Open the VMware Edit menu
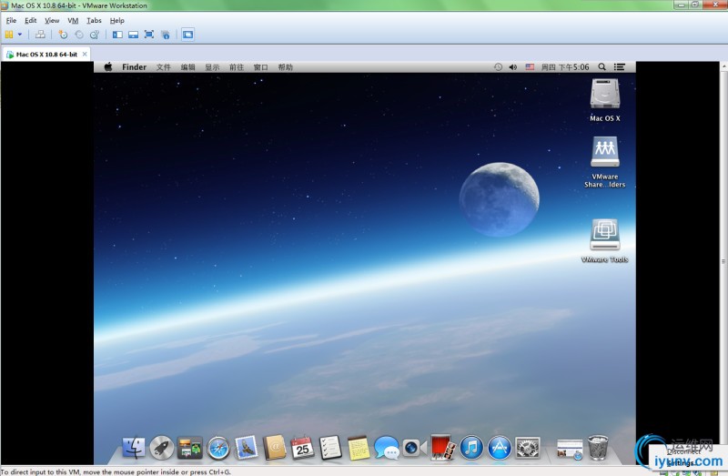Screen dimensions: 728x476 pos(31,20)
